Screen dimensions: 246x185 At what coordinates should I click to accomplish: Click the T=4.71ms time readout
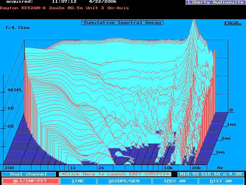coord(17,28)
